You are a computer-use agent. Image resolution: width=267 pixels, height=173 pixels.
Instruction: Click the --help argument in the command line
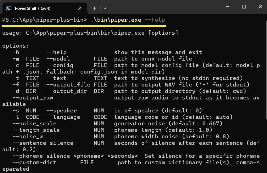pyautogui.click(x=155, y=20)
